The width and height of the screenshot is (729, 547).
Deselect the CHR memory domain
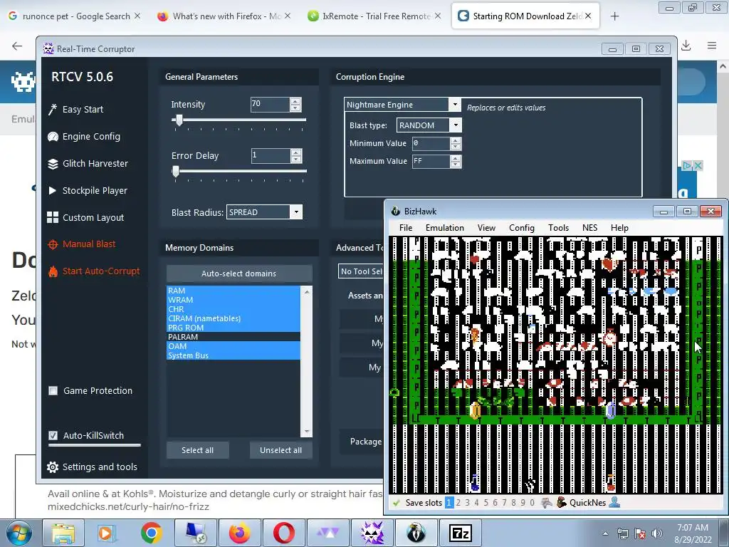point(234,309)
